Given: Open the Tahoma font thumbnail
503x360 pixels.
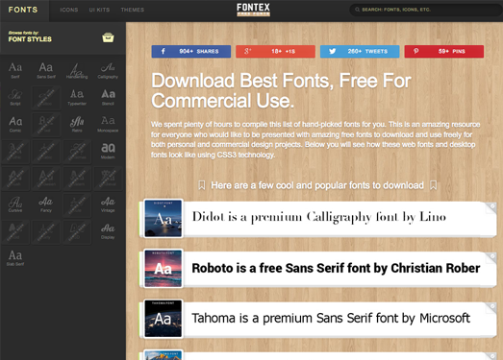Looking at the screenshot, I should [x=163, y=319].
